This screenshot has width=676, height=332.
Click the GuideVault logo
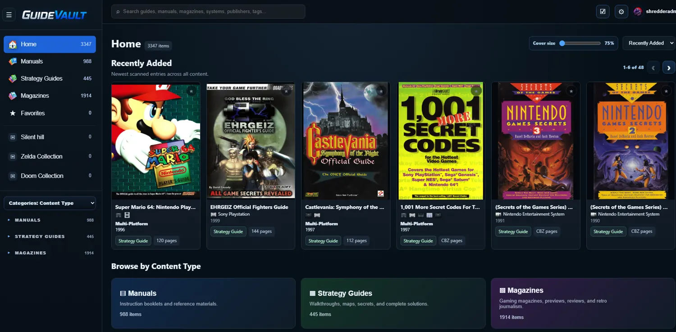coord(54,15)
